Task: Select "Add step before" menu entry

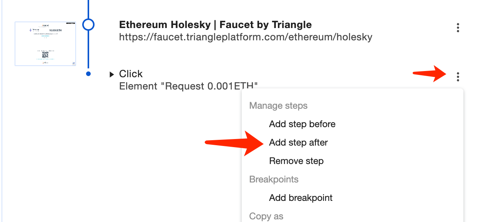Action: (x=302, y=124)
